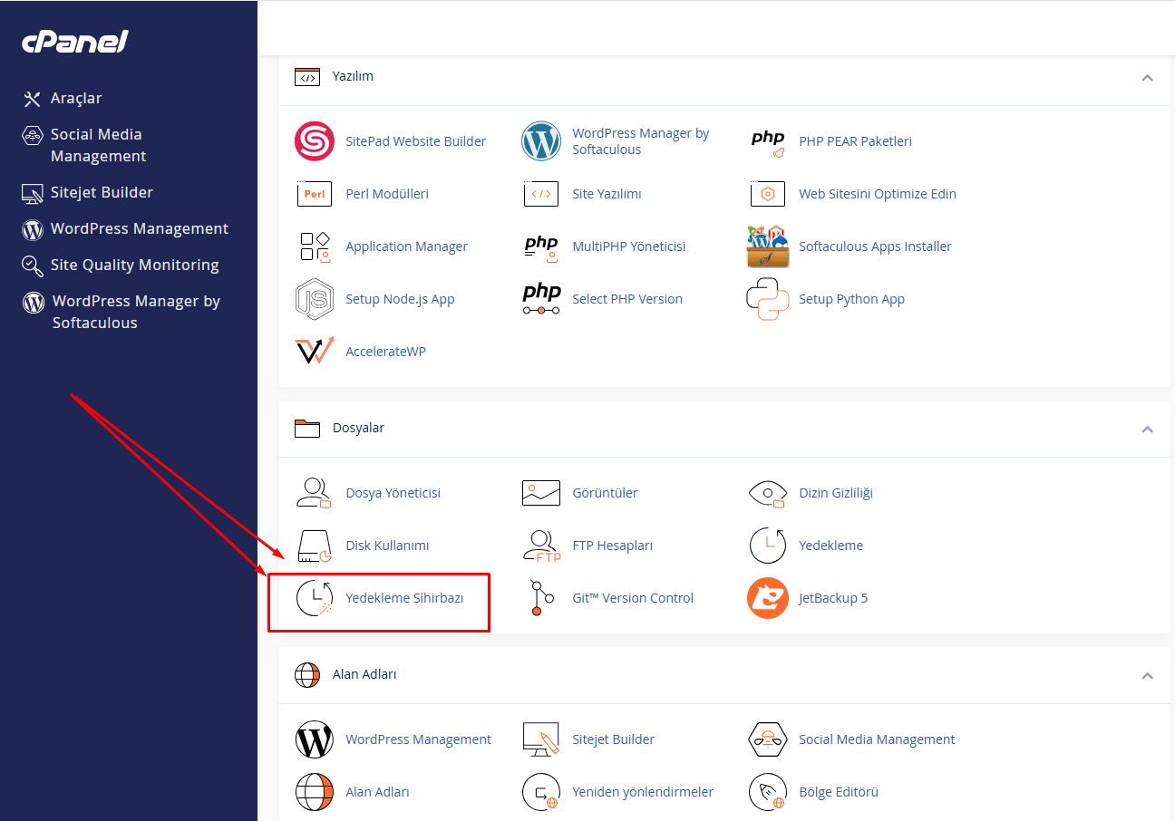The width and height of the screenshot is (1175, 821).
Task: Click the Yedekleme Sihirbazı link
Action: (x=404, y=598)
